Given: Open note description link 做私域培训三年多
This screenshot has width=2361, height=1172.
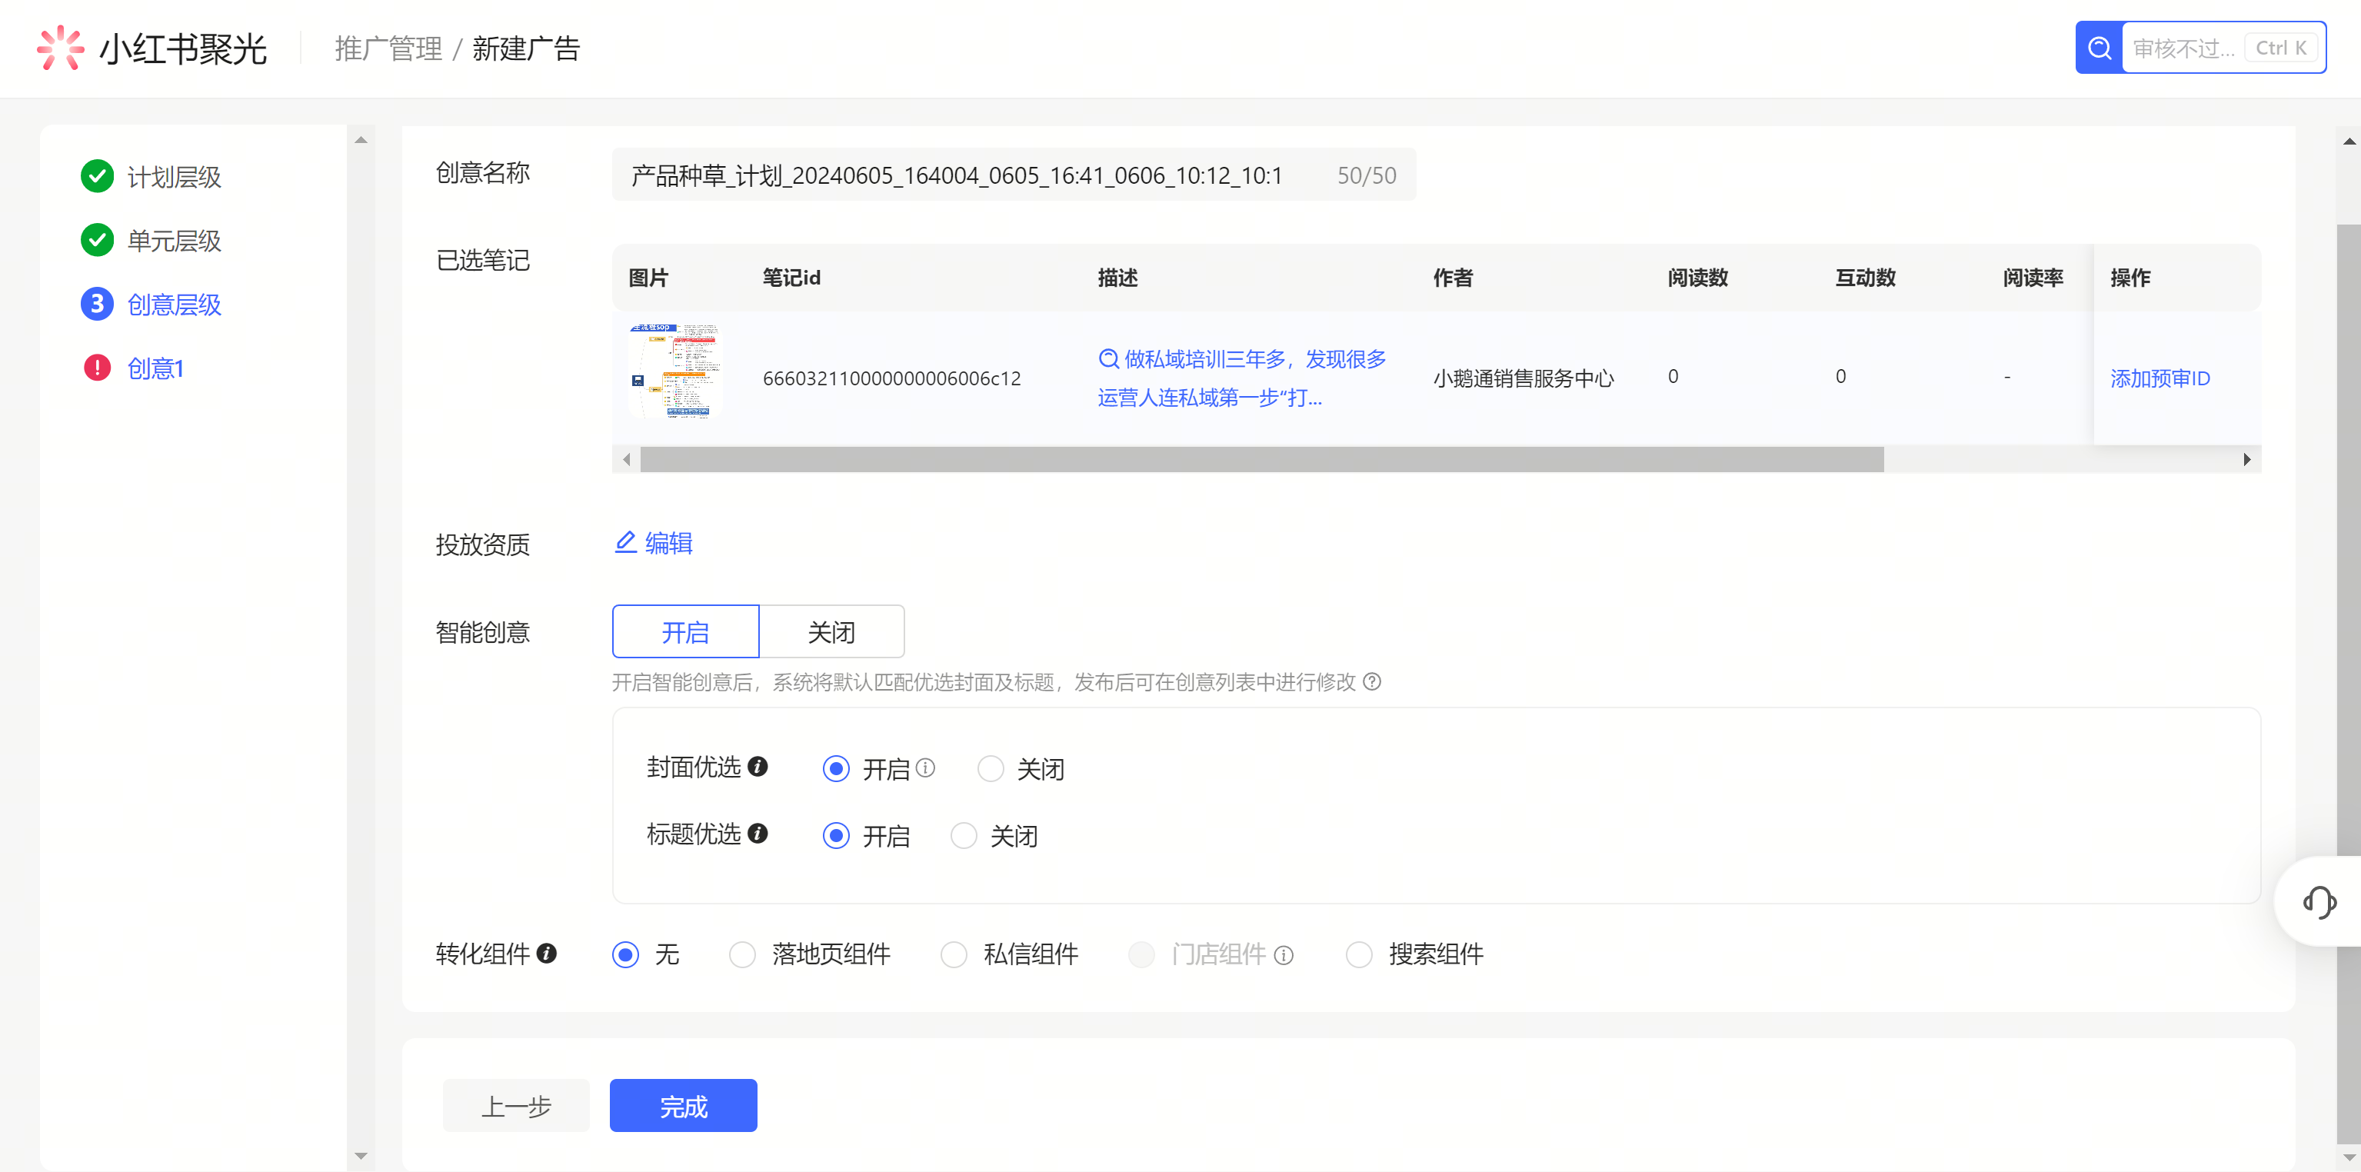Looking at the screenshot, I should pos(1243,378).
